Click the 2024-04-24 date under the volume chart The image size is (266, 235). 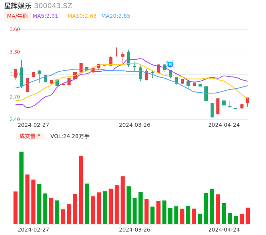tap(224, 230)
